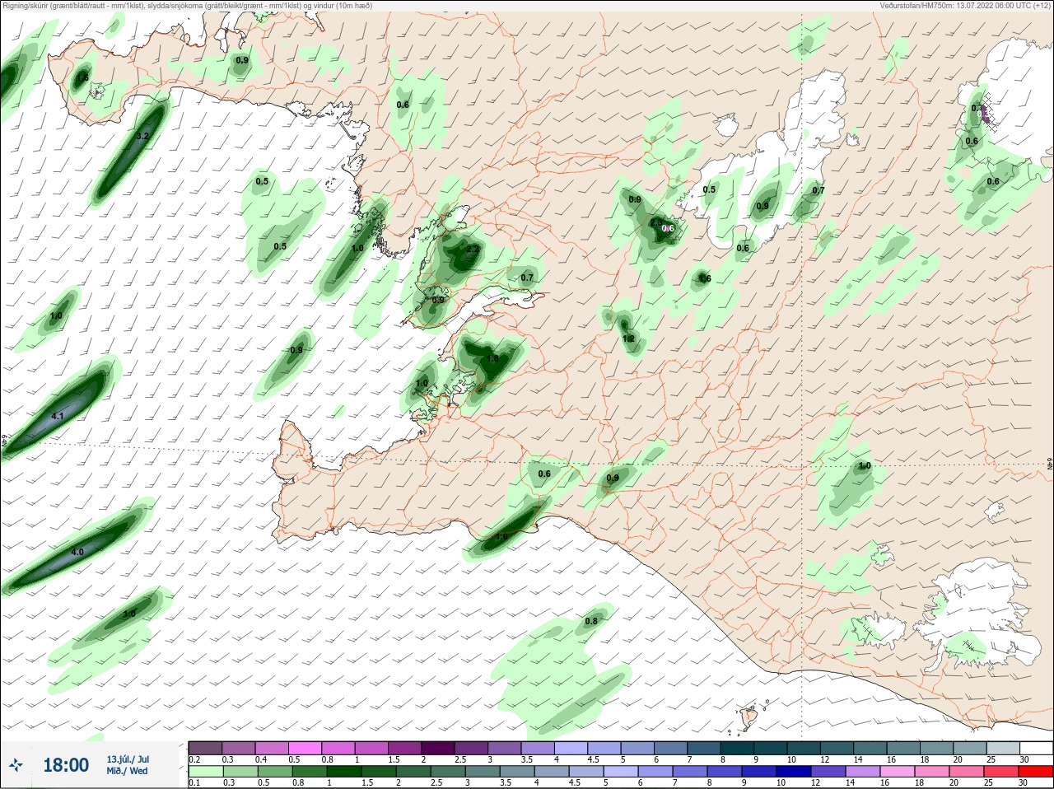The width and height of the screenshot is (1054, 789).
Task: Click the 2.2 precipitation value on the map
Action: [473, 249]
